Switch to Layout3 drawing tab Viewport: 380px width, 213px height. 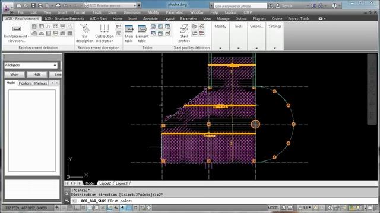click(121, 183)
